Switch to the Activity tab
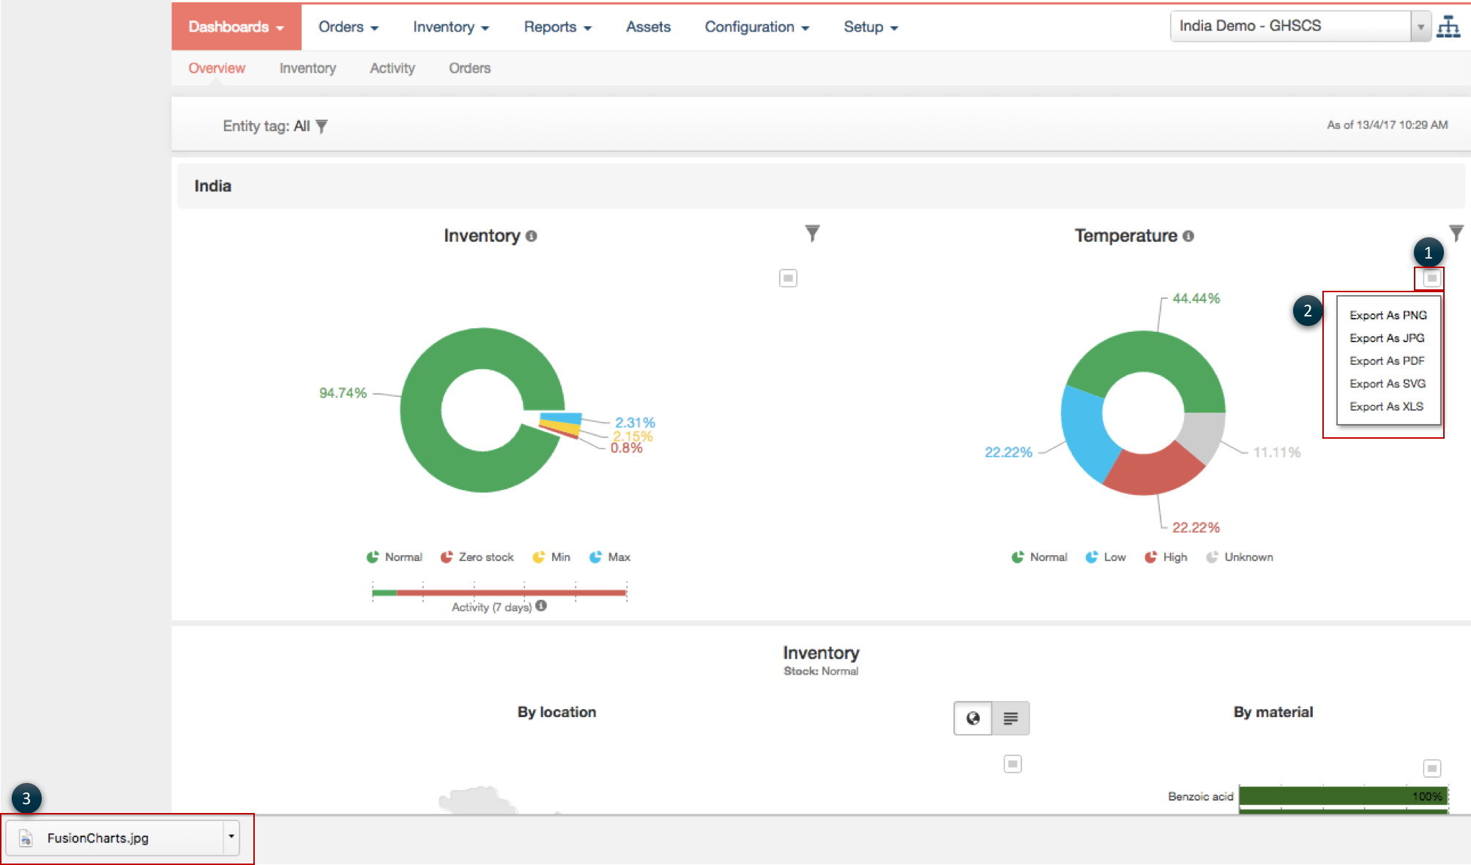 pos(392,68)
